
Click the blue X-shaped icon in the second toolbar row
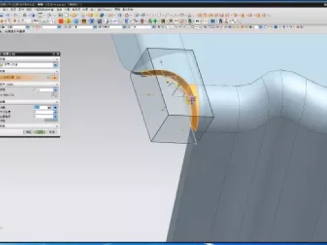[92, 22]
